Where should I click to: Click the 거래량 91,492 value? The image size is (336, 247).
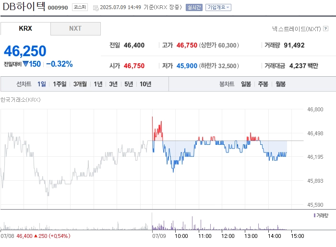[x=294, y=45]
